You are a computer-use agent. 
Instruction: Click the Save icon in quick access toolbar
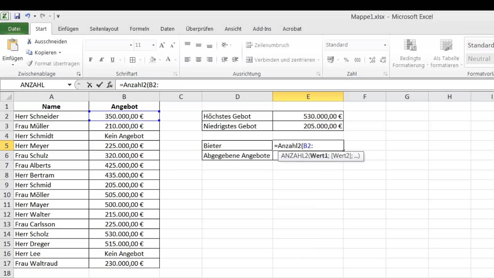pos(17,16)
